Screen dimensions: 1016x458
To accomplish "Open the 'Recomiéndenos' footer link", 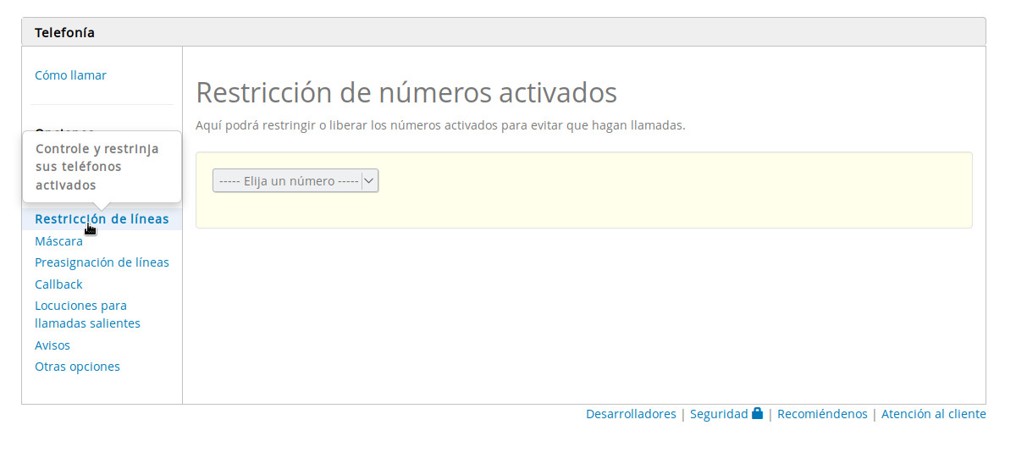I will 822,414.
